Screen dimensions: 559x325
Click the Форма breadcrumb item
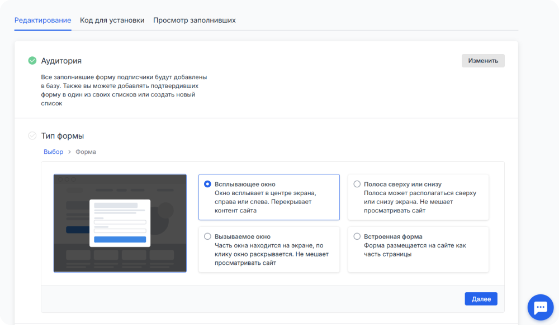[86, 152]
